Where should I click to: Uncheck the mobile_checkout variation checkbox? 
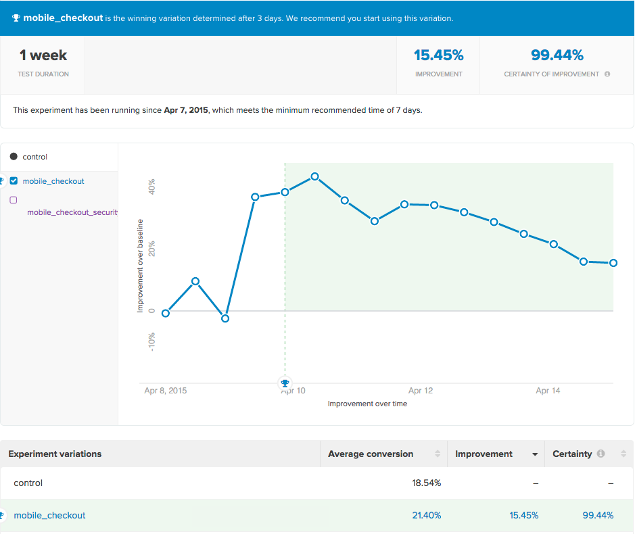click(x=14, y=181)
